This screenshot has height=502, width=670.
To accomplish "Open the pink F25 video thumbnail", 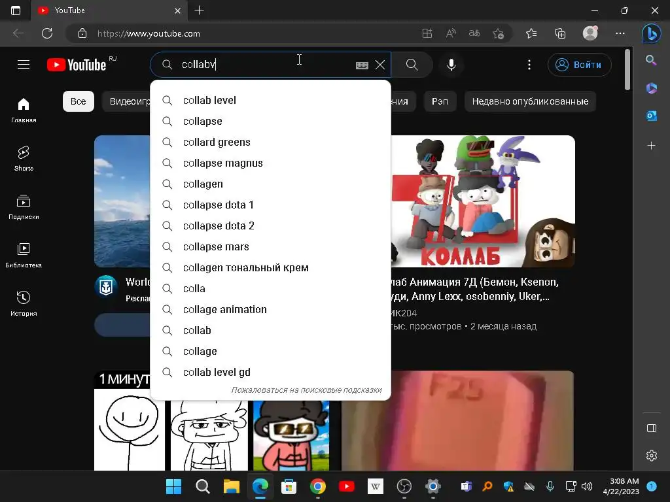I will click(457, 421).
